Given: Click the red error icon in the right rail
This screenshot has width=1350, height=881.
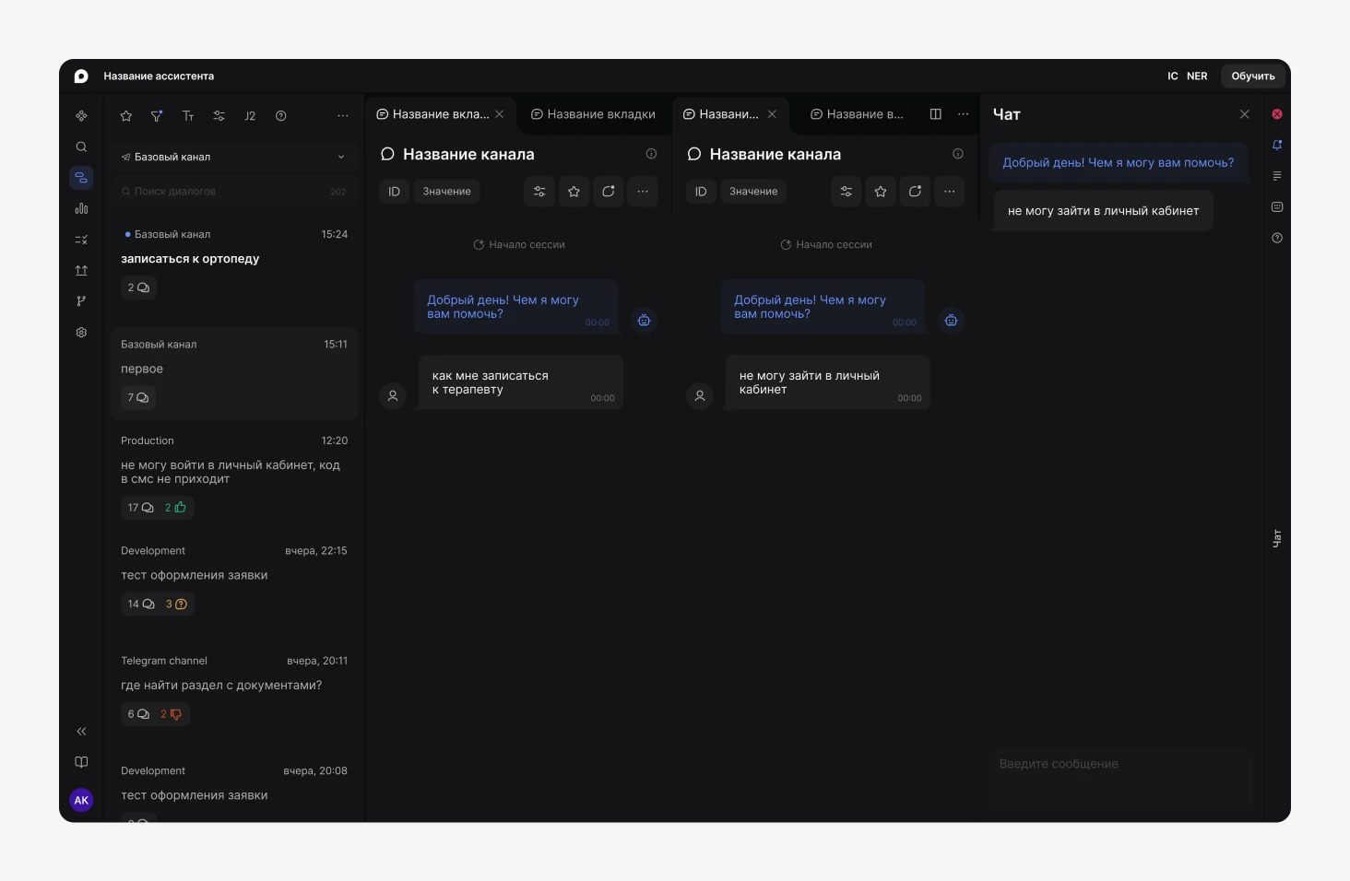Looking at the screenshot, I should (x=1277, y=114).
